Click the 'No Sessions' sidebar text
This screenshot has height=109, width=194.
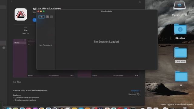click(46, 45)
